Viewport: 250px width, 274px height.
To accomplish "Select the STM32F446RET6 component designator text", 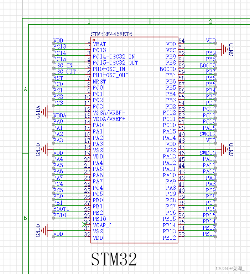I will (x=111, y=34).
